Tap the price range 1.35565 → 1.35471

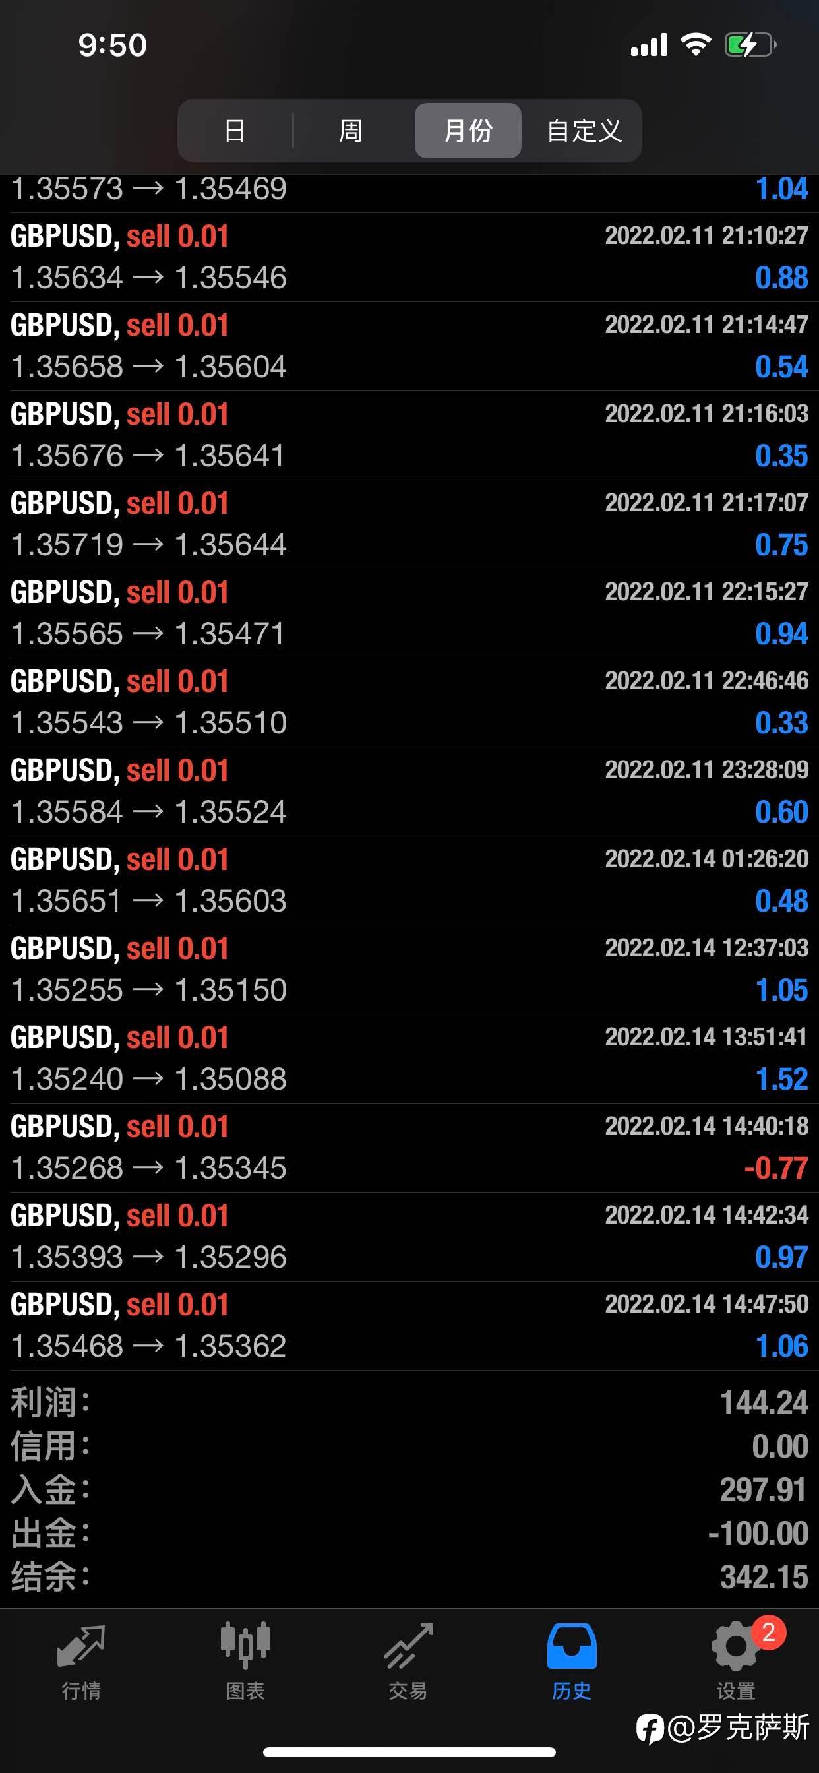pyautogui.click(x=148, y=634)
